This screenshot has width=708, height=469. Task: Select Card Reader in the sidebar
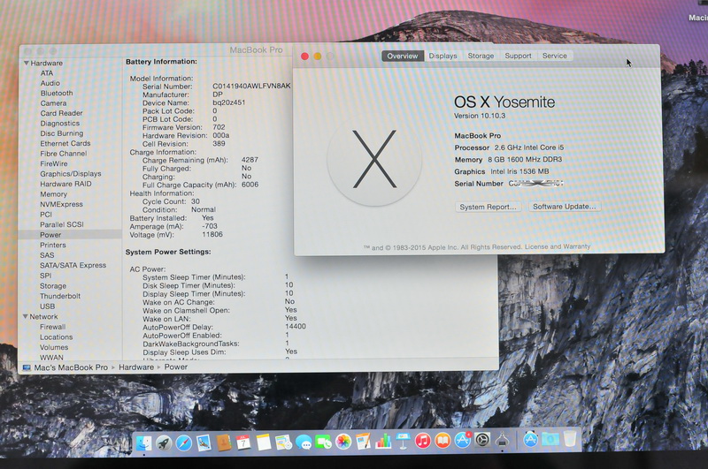coord(61,114)
